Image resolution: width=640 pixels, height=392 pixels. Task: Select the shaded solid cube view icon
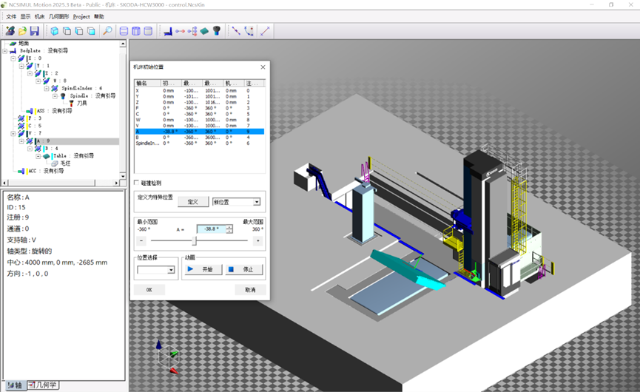[54, 31]
